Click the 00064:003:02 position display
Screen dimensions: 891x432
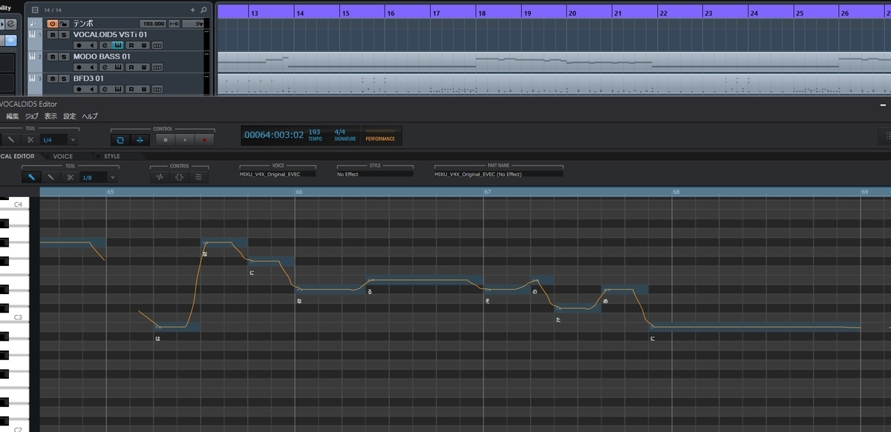coord(274,135)
